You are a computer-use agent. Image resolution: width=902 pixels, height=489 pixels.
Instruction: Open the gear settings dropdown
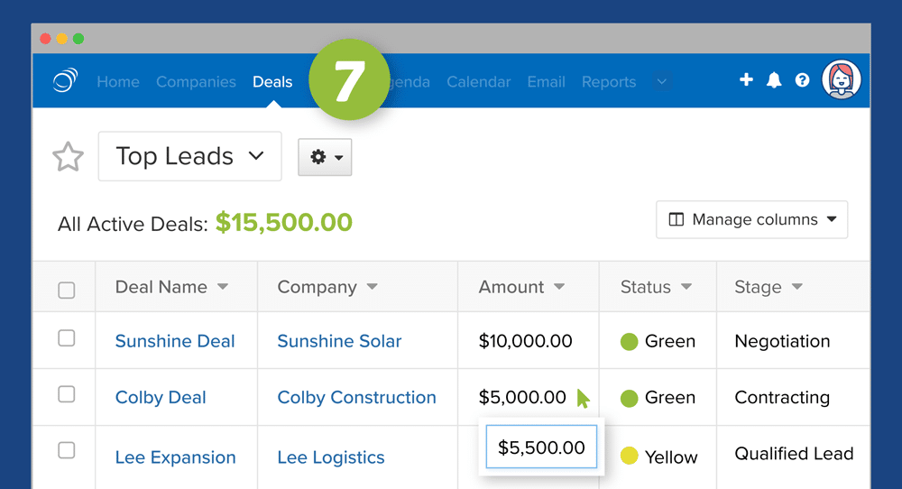tap(325, 157)
